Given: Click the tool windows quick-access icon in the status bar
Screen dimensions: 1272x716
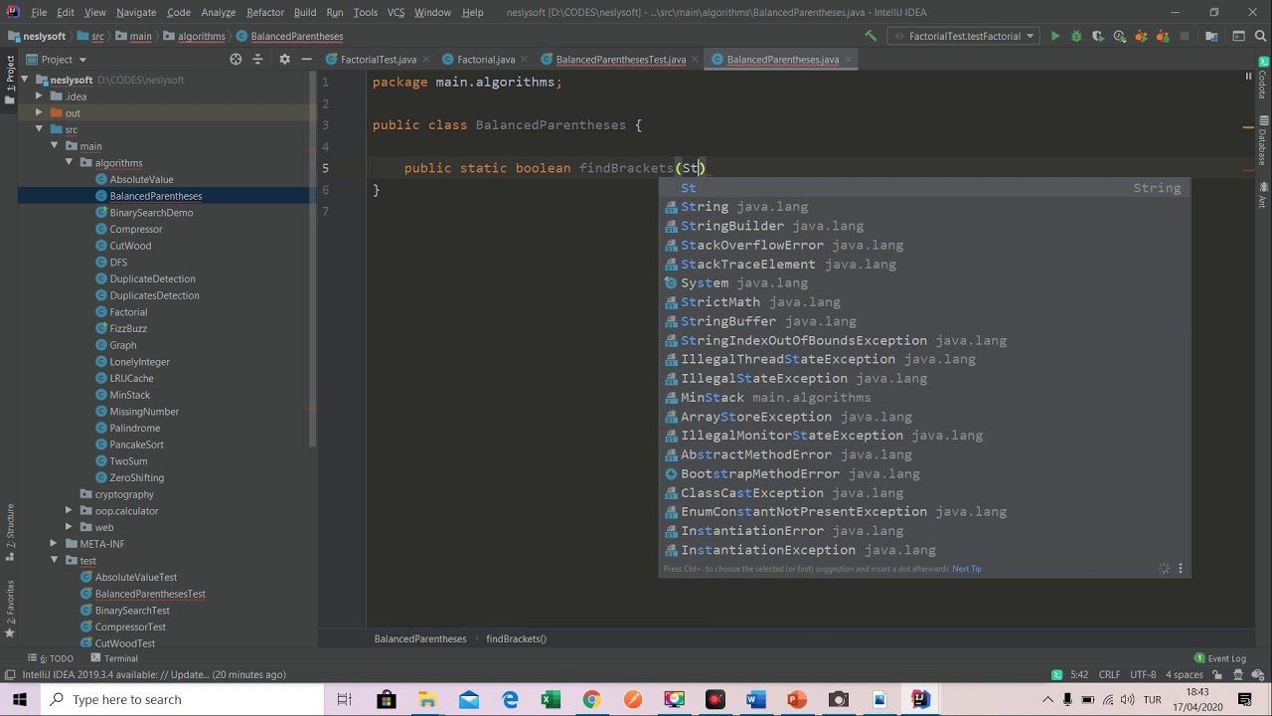Looking at the screenshot, I should tap(9, 674).
